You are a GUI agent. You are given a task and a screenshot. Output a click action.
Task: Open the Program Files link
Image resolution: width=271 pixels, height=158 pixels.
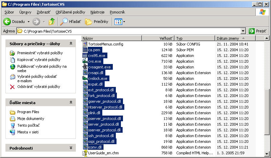28,112
